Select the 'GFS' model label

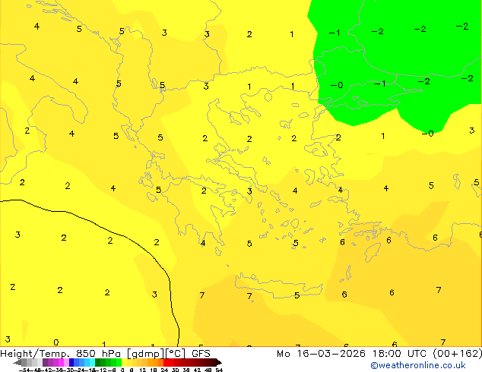point(201,353)
